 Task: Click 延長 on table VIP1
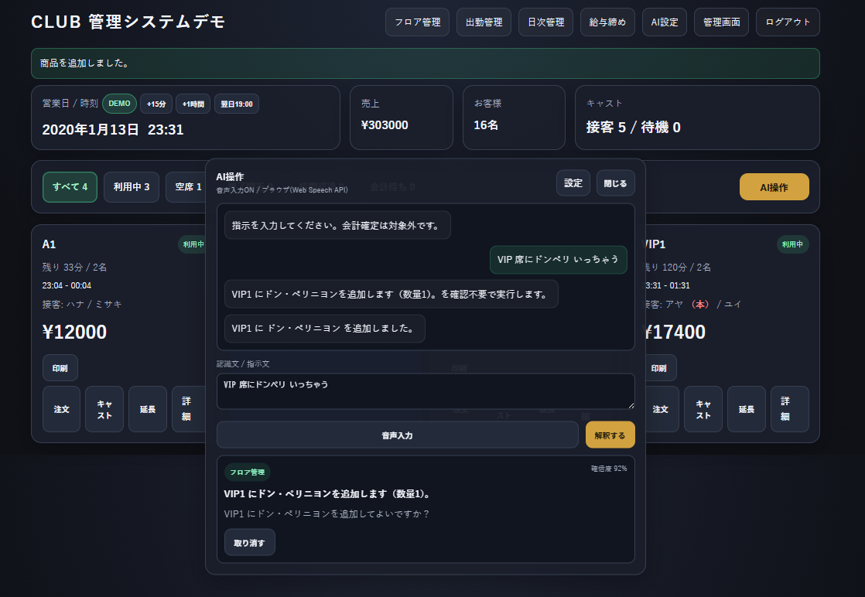coord(747,409)
